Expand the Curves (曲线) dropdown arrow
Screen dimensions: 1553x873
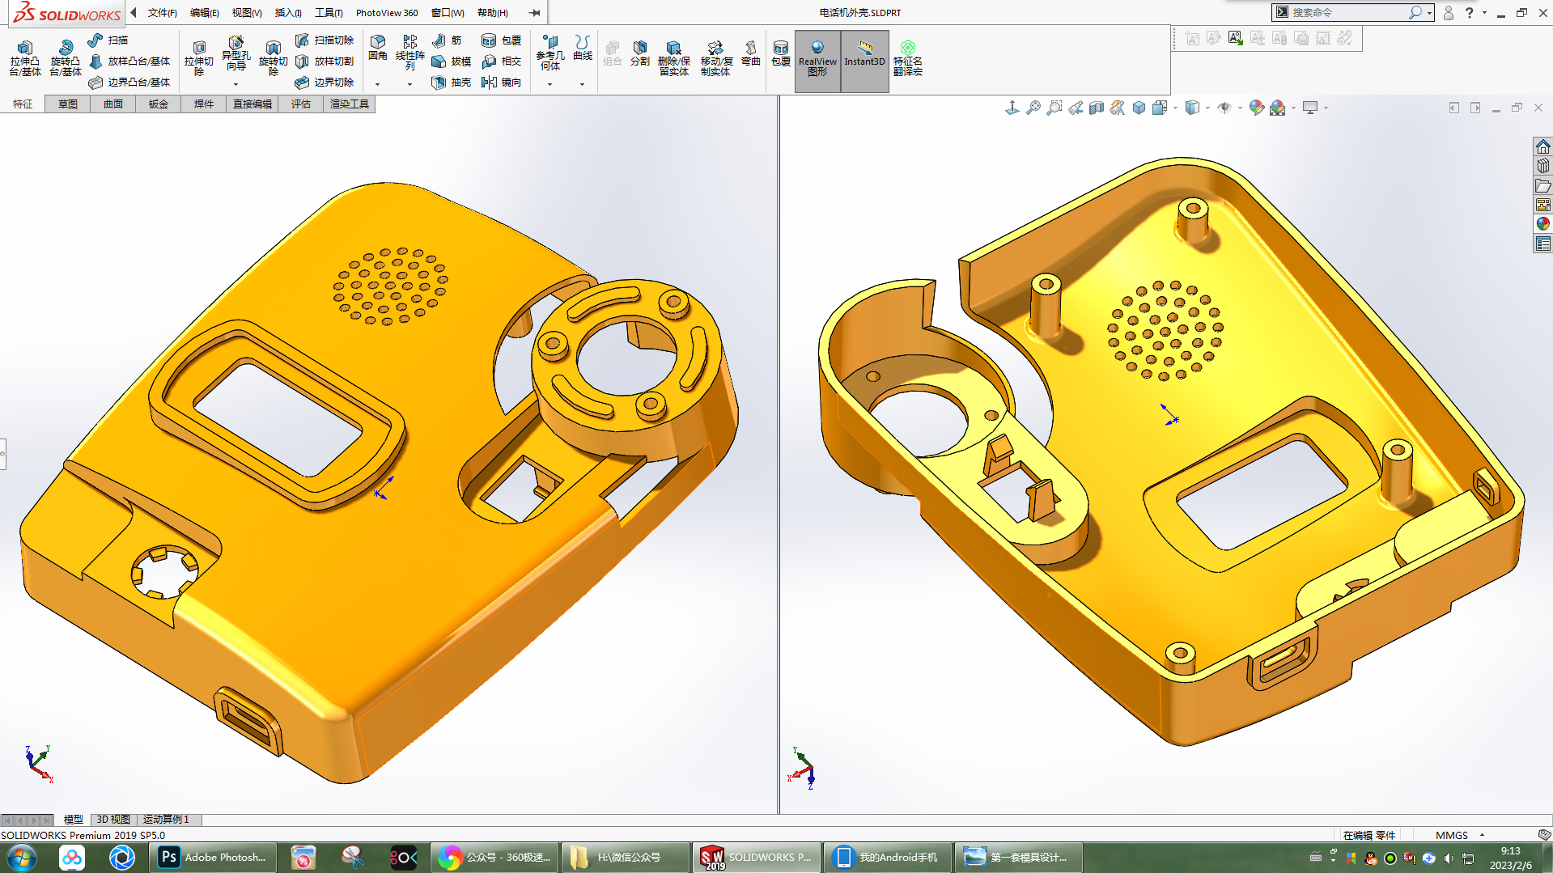click(x=582, y=84)
